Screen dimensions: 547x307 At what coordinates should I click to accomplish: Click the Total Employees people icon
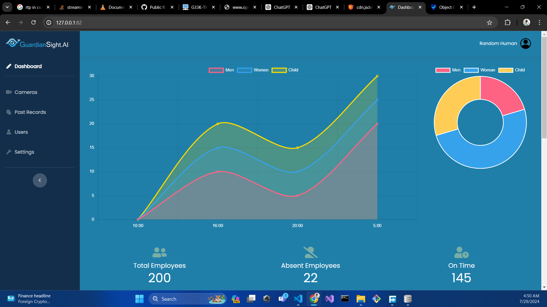[159, 252]
